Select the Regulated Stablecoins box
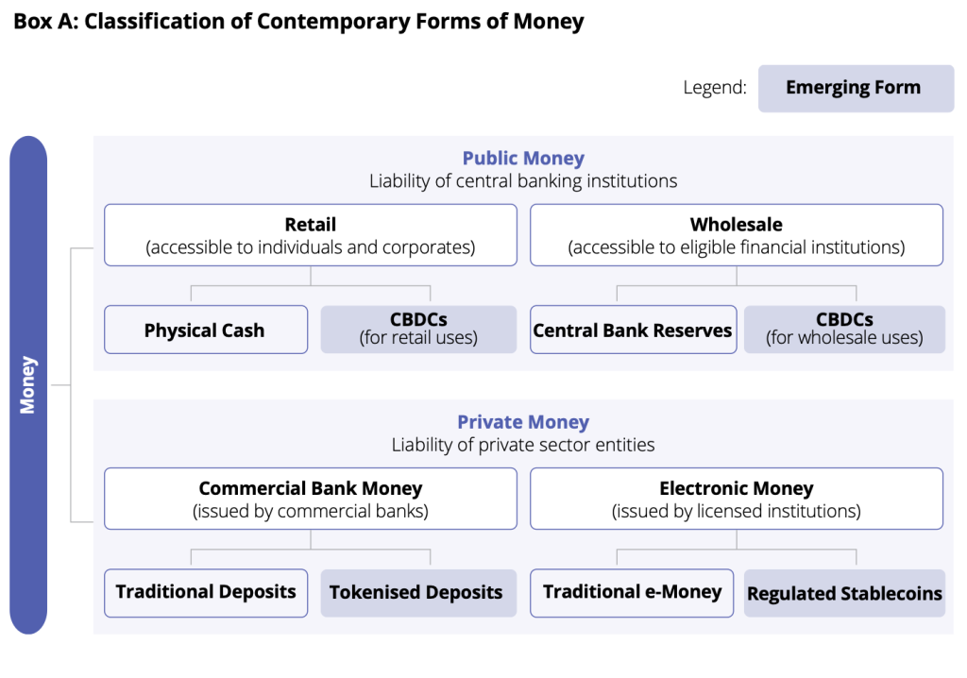Image resolution: width=967 pixels, height=678 pixels. (844, 593)
